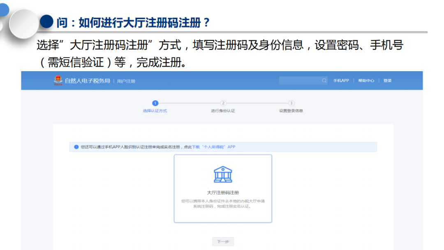This screenshot has width=444, height=250.
Task: Click the card description 您可以携带本人身份证件 text
Action: coord(223,204)
